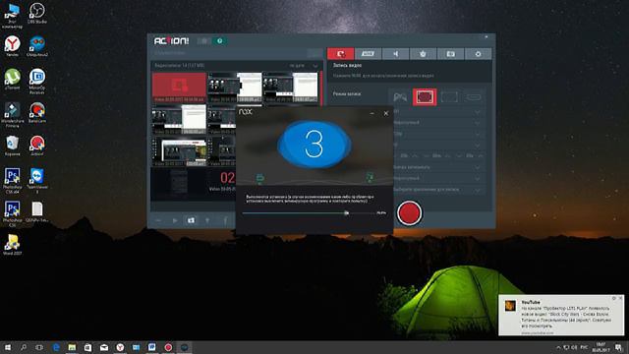
Task: Close the Nox installer window
Action: point(386,114)
